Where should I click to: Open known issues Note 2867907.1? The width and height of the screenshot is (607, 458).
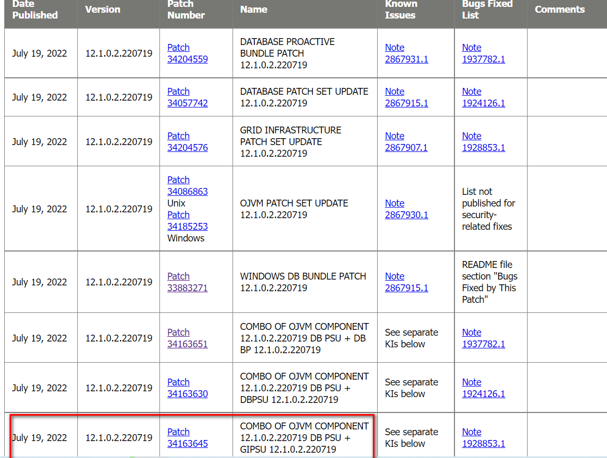click(x=406, y=142)
